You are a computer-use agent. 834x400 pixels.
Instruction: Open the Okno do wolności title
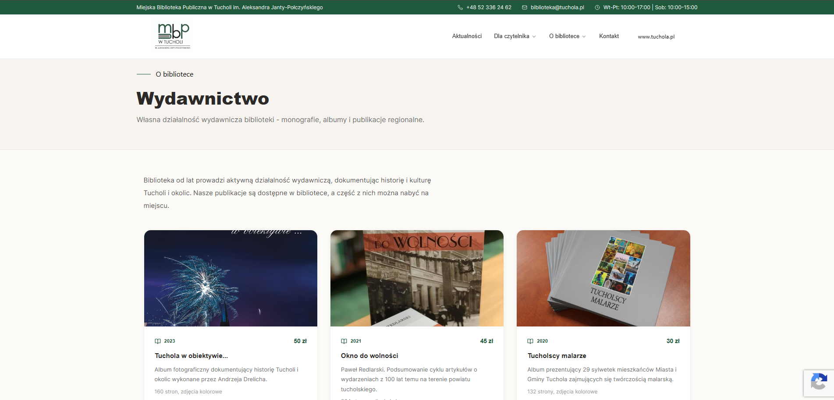click(369, 356)
